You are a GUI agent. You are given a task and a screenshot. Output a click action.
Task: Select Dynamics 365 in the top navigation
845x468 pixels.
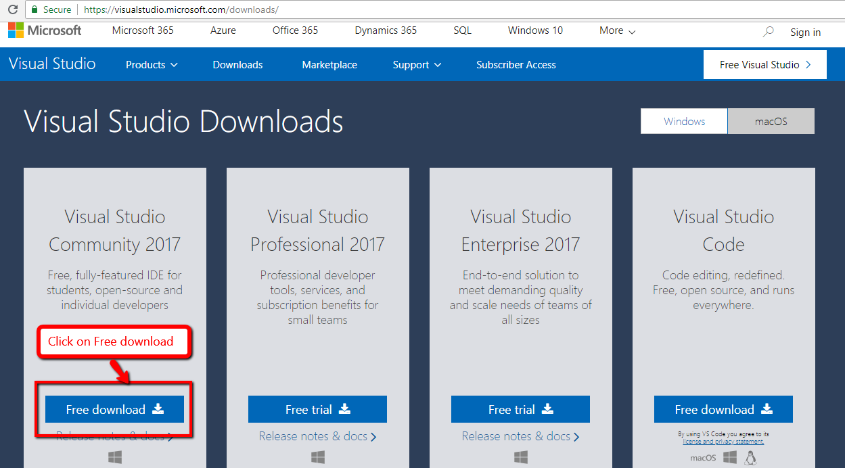click(385, 30)
